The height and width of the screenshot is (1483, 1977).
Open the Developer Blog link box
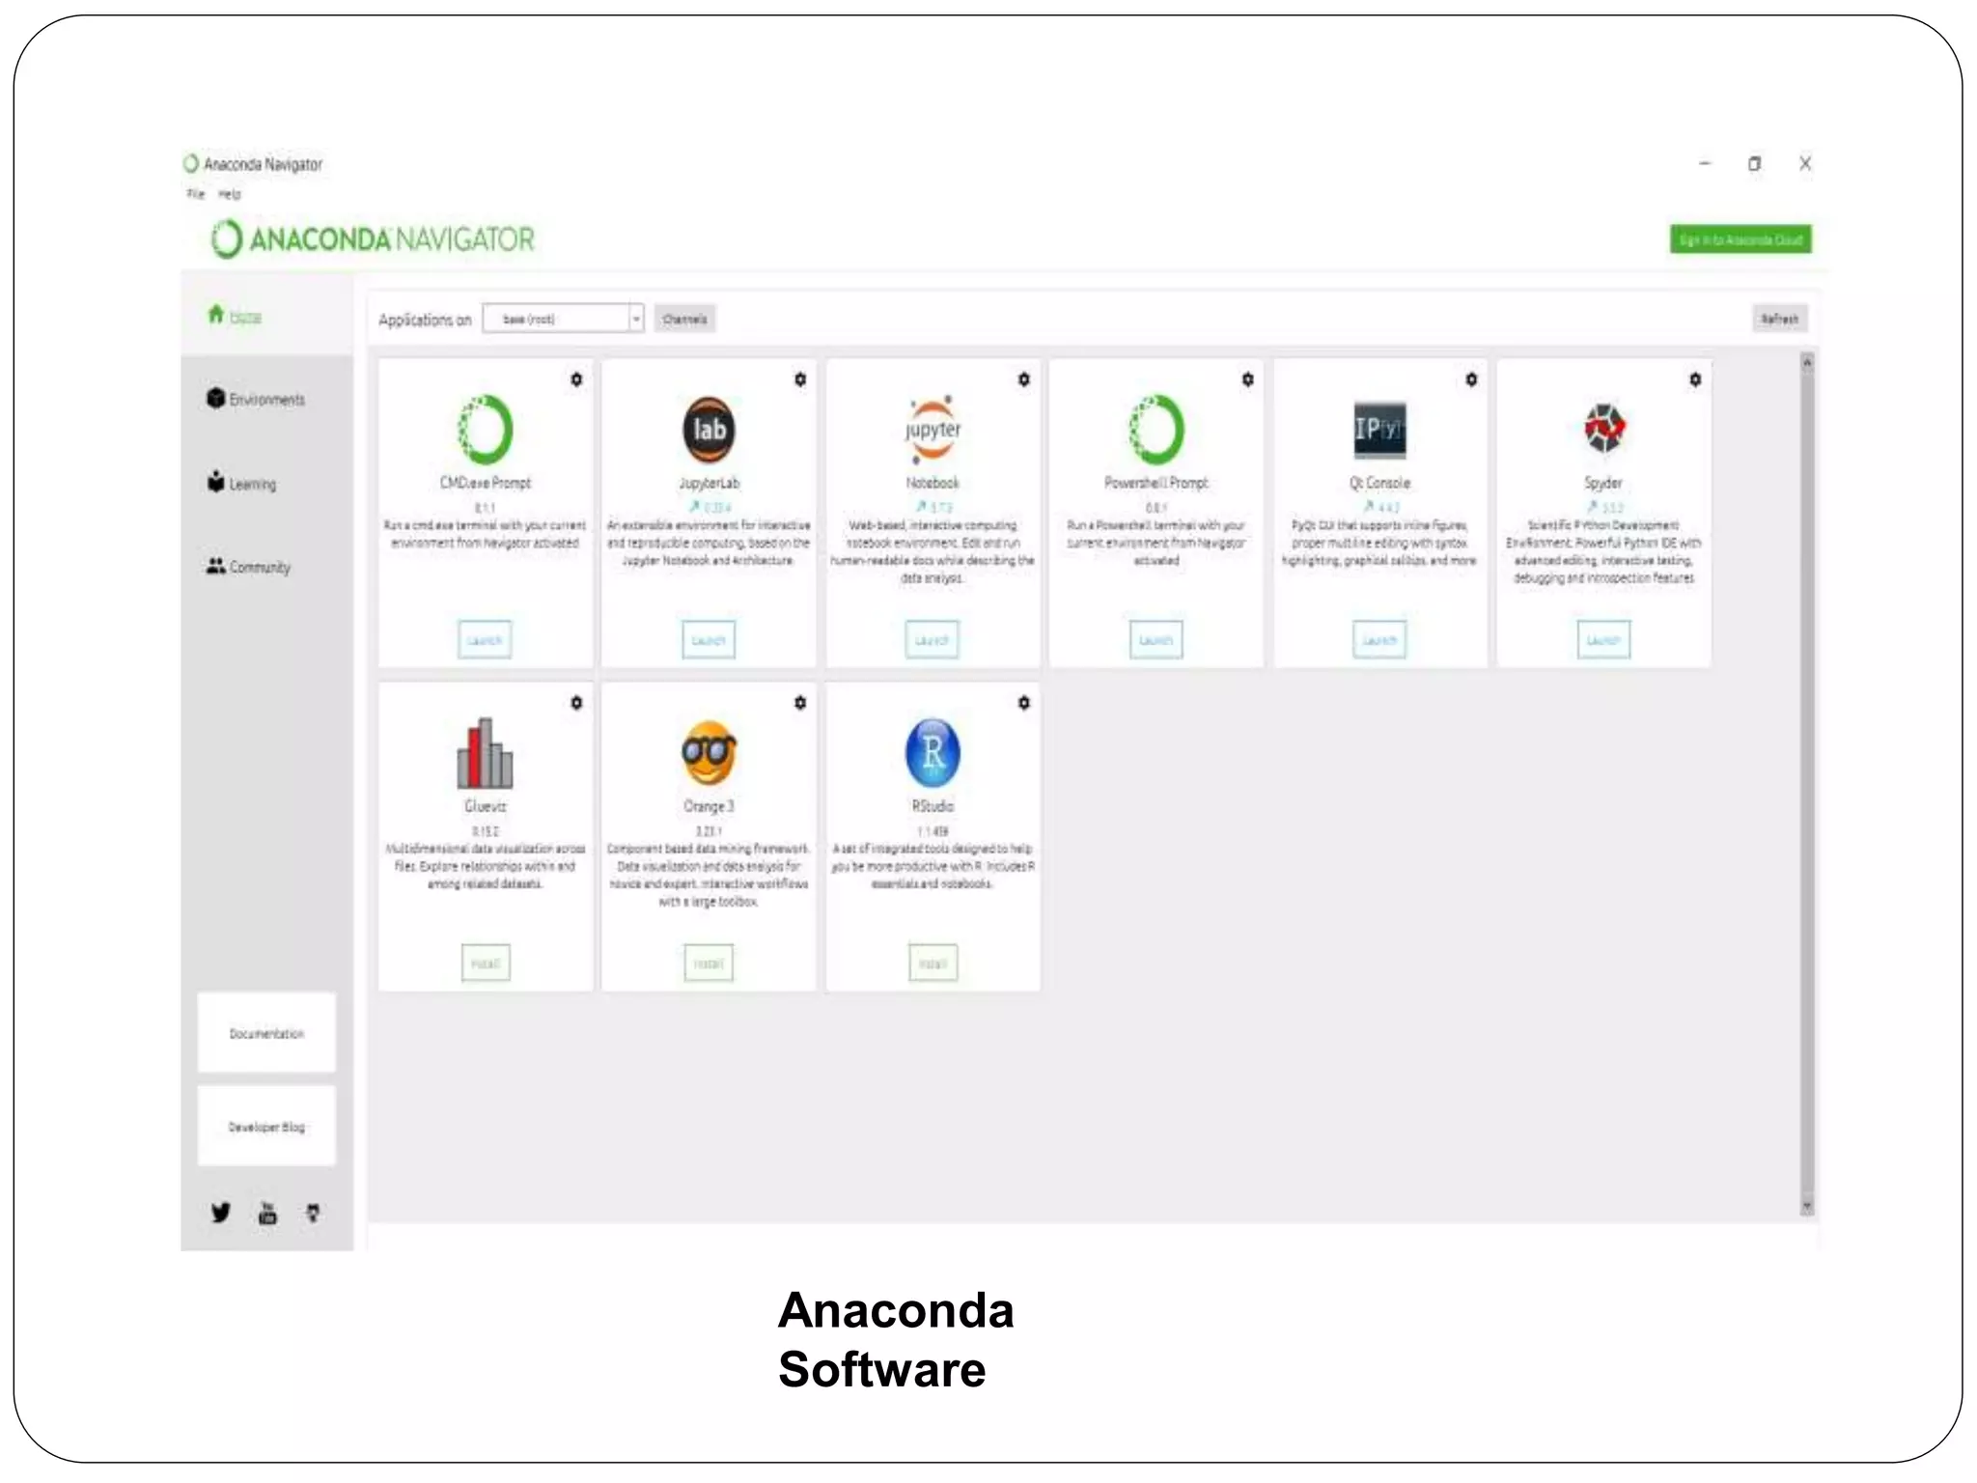point(266,1127)
